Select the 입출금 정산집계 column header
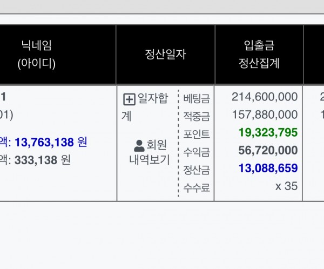This screenshot has width=324, height=269. point(259,55)
